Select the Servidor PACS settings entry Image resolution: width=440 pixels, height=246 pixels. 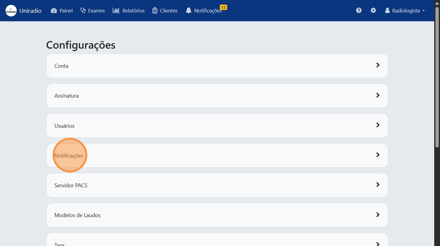coord(71,185)
